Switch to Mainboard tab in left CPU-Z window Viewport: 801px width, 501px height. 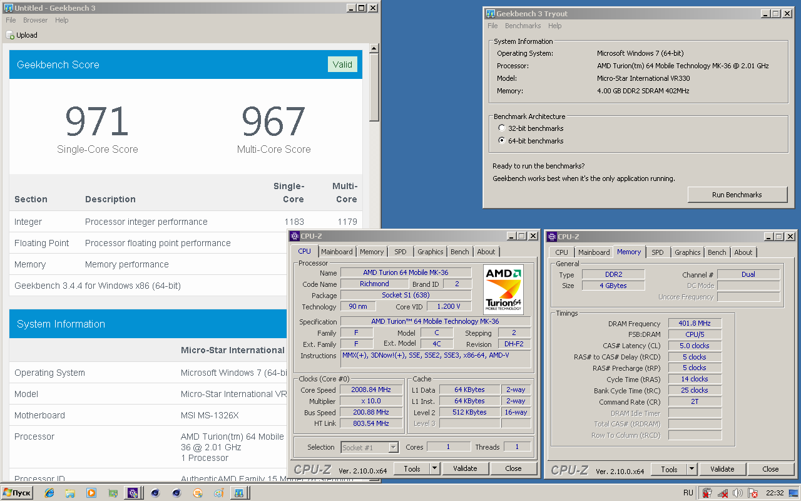[337, 252]
